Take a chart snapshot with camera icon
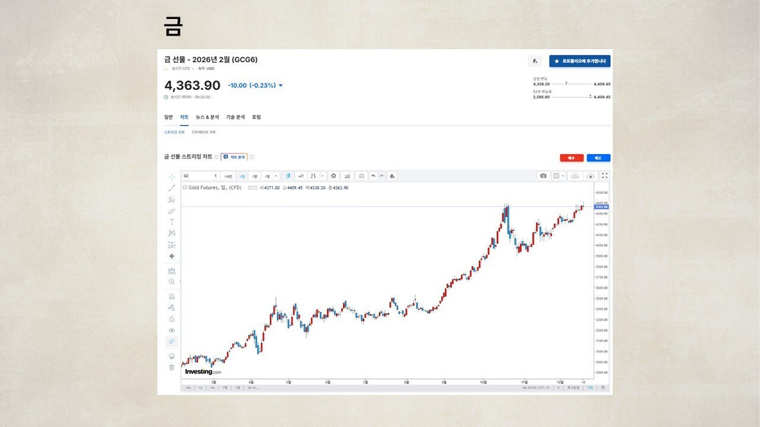This screenshot has width=760, height=427. (x=543, y=176)
